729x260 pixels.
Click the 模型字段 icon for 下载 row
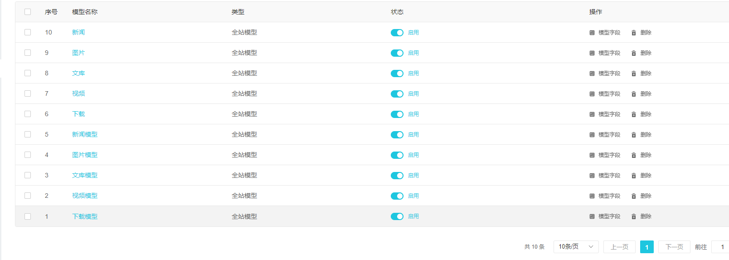592,114
